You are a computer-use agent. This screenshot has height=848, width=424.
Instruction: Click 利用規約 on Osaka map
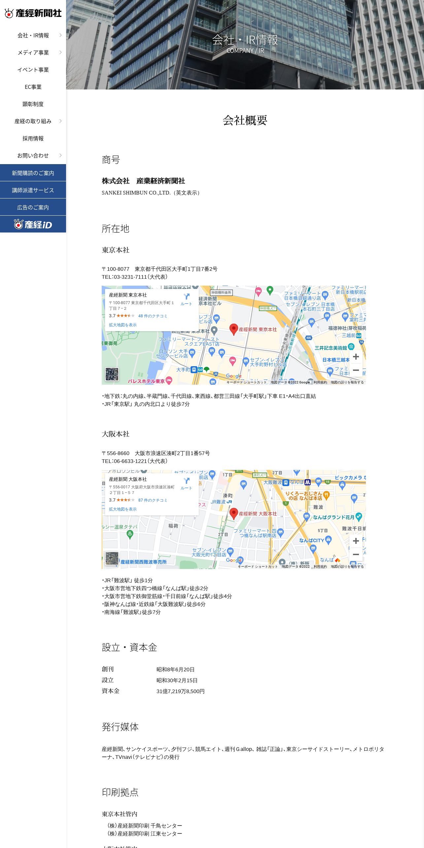pos(320,567)
